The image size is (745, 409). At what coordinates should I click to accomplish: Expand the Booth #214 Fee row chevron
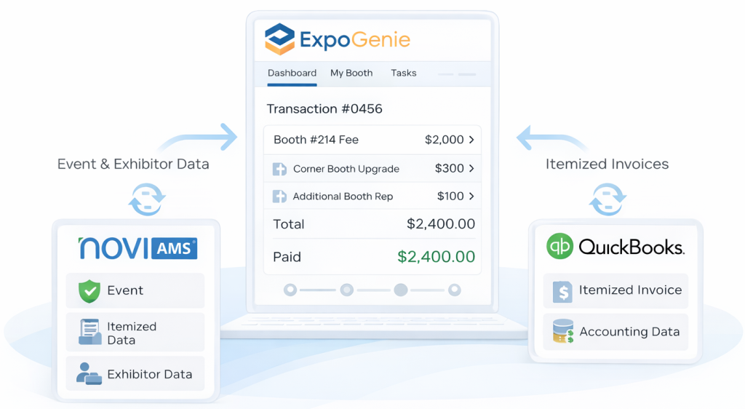click(x=471, y=140)
